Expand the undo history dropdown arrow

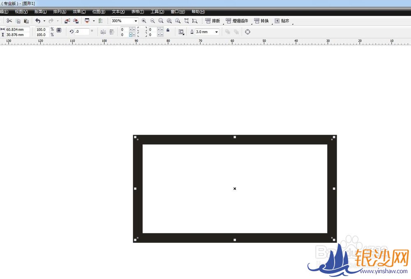pos(44,21)
